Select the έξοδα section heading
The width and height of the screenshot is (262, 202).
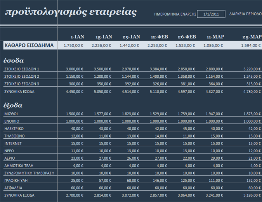13,105
